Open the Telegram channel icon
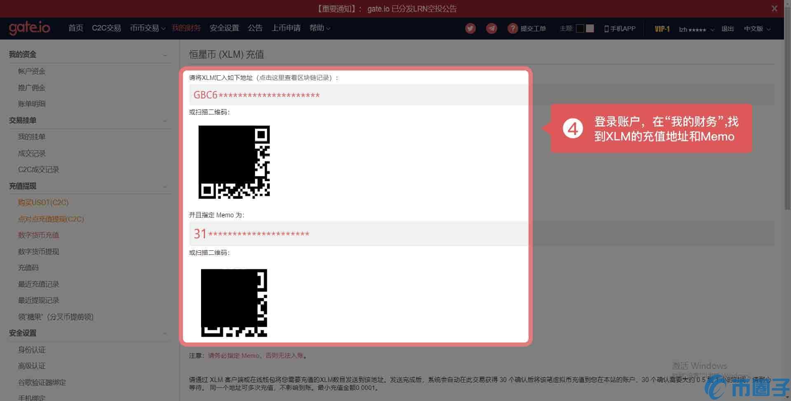The height and width of the screenshot is (401, 791). [491, 28]
